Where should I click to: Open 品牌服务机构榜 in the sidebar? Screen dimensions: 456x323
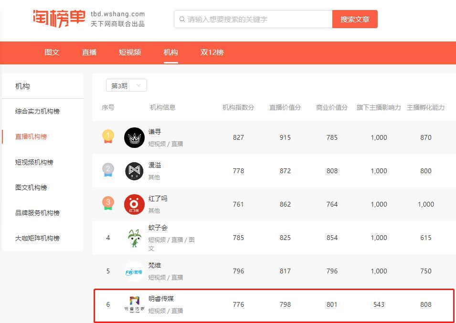click(38, 213)
